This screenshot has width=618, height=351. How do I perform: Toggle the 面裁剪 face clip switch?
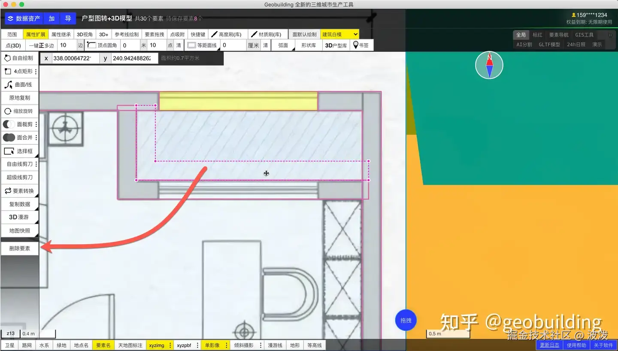click(x=9, y=124)
